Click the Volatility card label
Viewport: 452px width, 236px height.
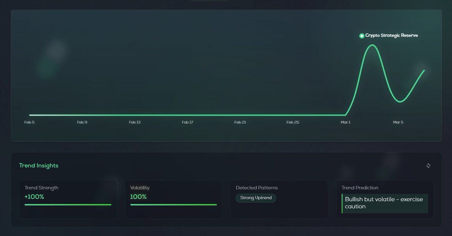point(140,188)
